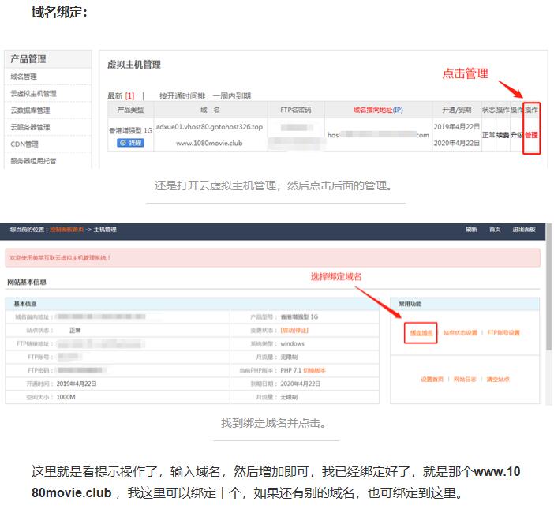Click the windows system type value
554x513 pixels.
coord(292,344)
